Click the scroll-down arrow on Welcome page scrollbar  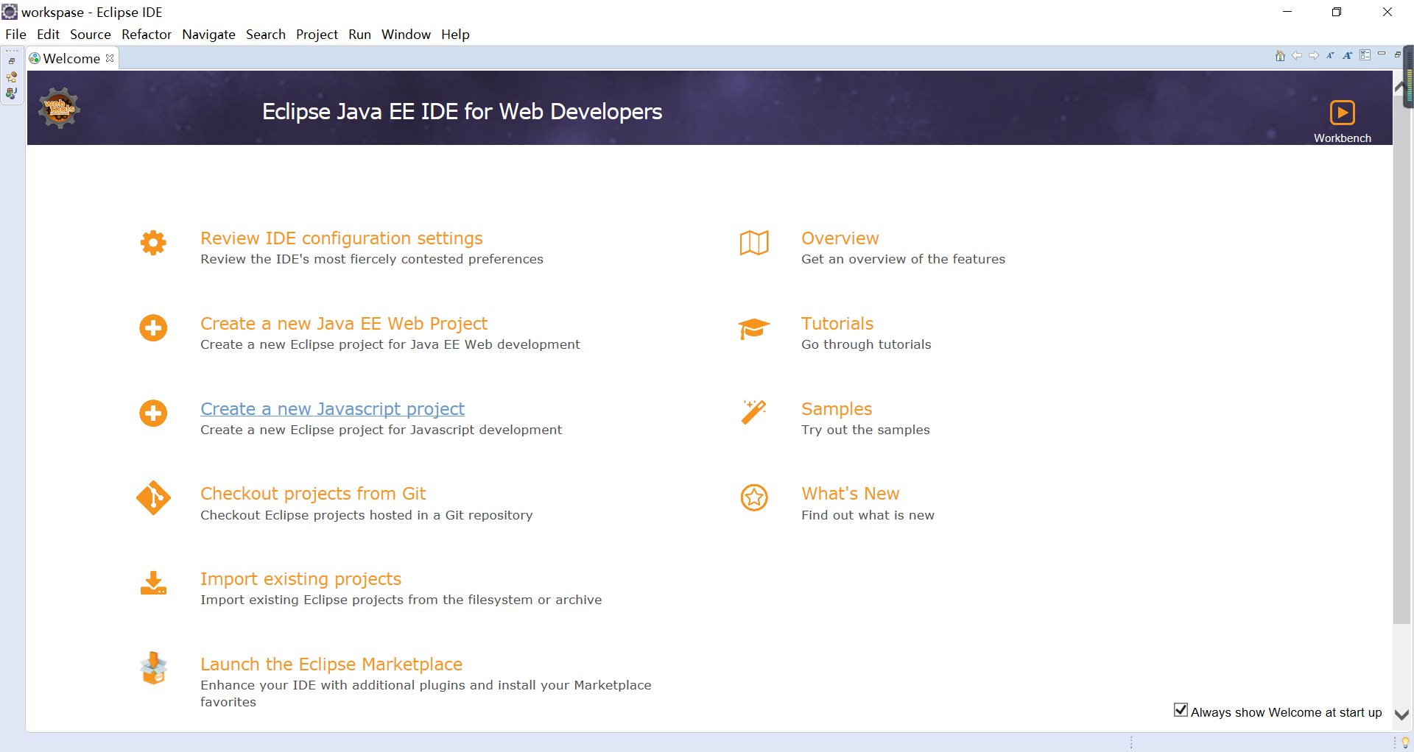pos(1402,714)
